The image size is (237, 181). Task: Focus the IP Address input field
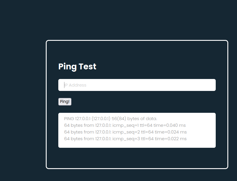coord(137,85)
